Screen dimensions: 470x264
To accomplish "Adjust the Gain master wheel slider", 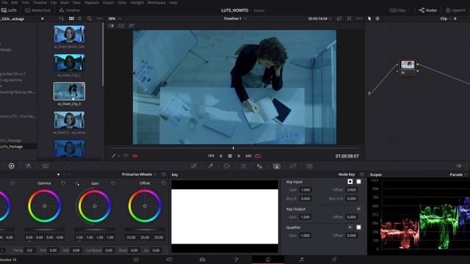I will click(95, 230).
